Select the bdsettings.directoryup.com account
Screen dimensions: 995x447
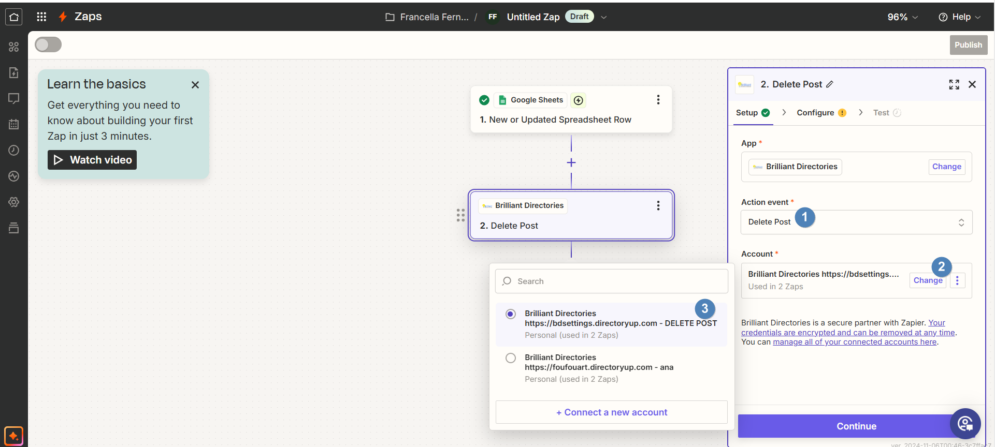(x=611, y=324)
